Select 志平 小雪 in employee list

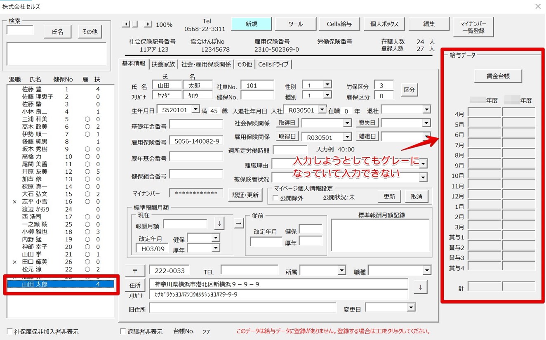[61, 202]
